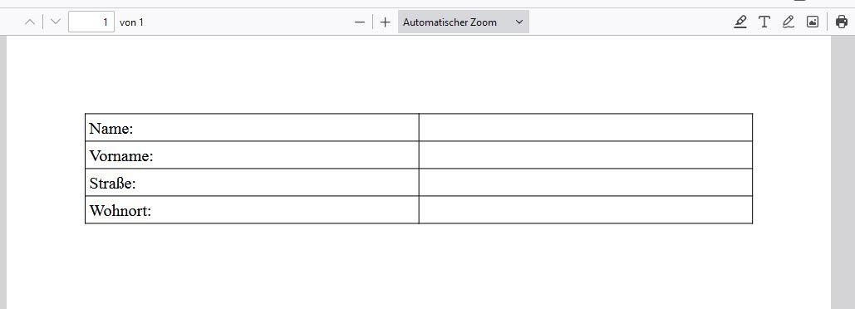Click the vertical scrollbar on the right
Image resolution: width=855 pixels, height=309 pixels.
(x=843, y=172)
